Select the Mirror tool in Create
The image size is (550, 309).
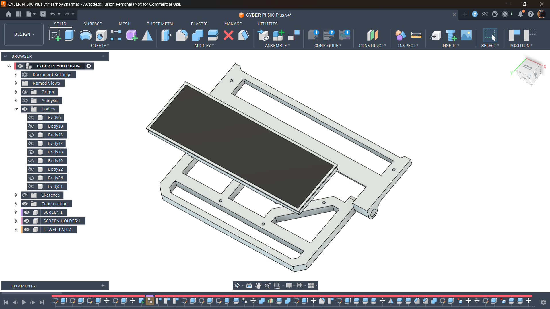click(147, 35)
